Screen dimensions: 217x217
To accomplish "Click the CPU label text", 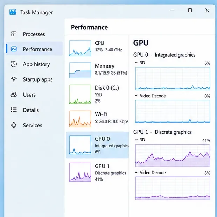I will (99, 43).
